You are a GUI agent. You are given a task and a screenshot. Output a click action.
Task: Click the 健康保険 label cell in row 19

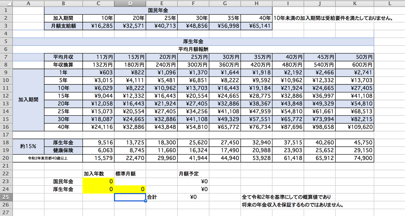tap(64, 150)
